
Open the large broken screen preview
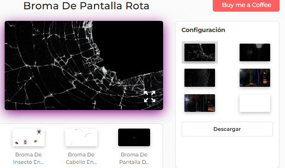(84, 65)
